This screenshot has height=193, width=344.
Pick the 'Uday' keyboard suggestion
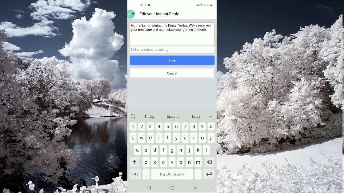point(196,116)
